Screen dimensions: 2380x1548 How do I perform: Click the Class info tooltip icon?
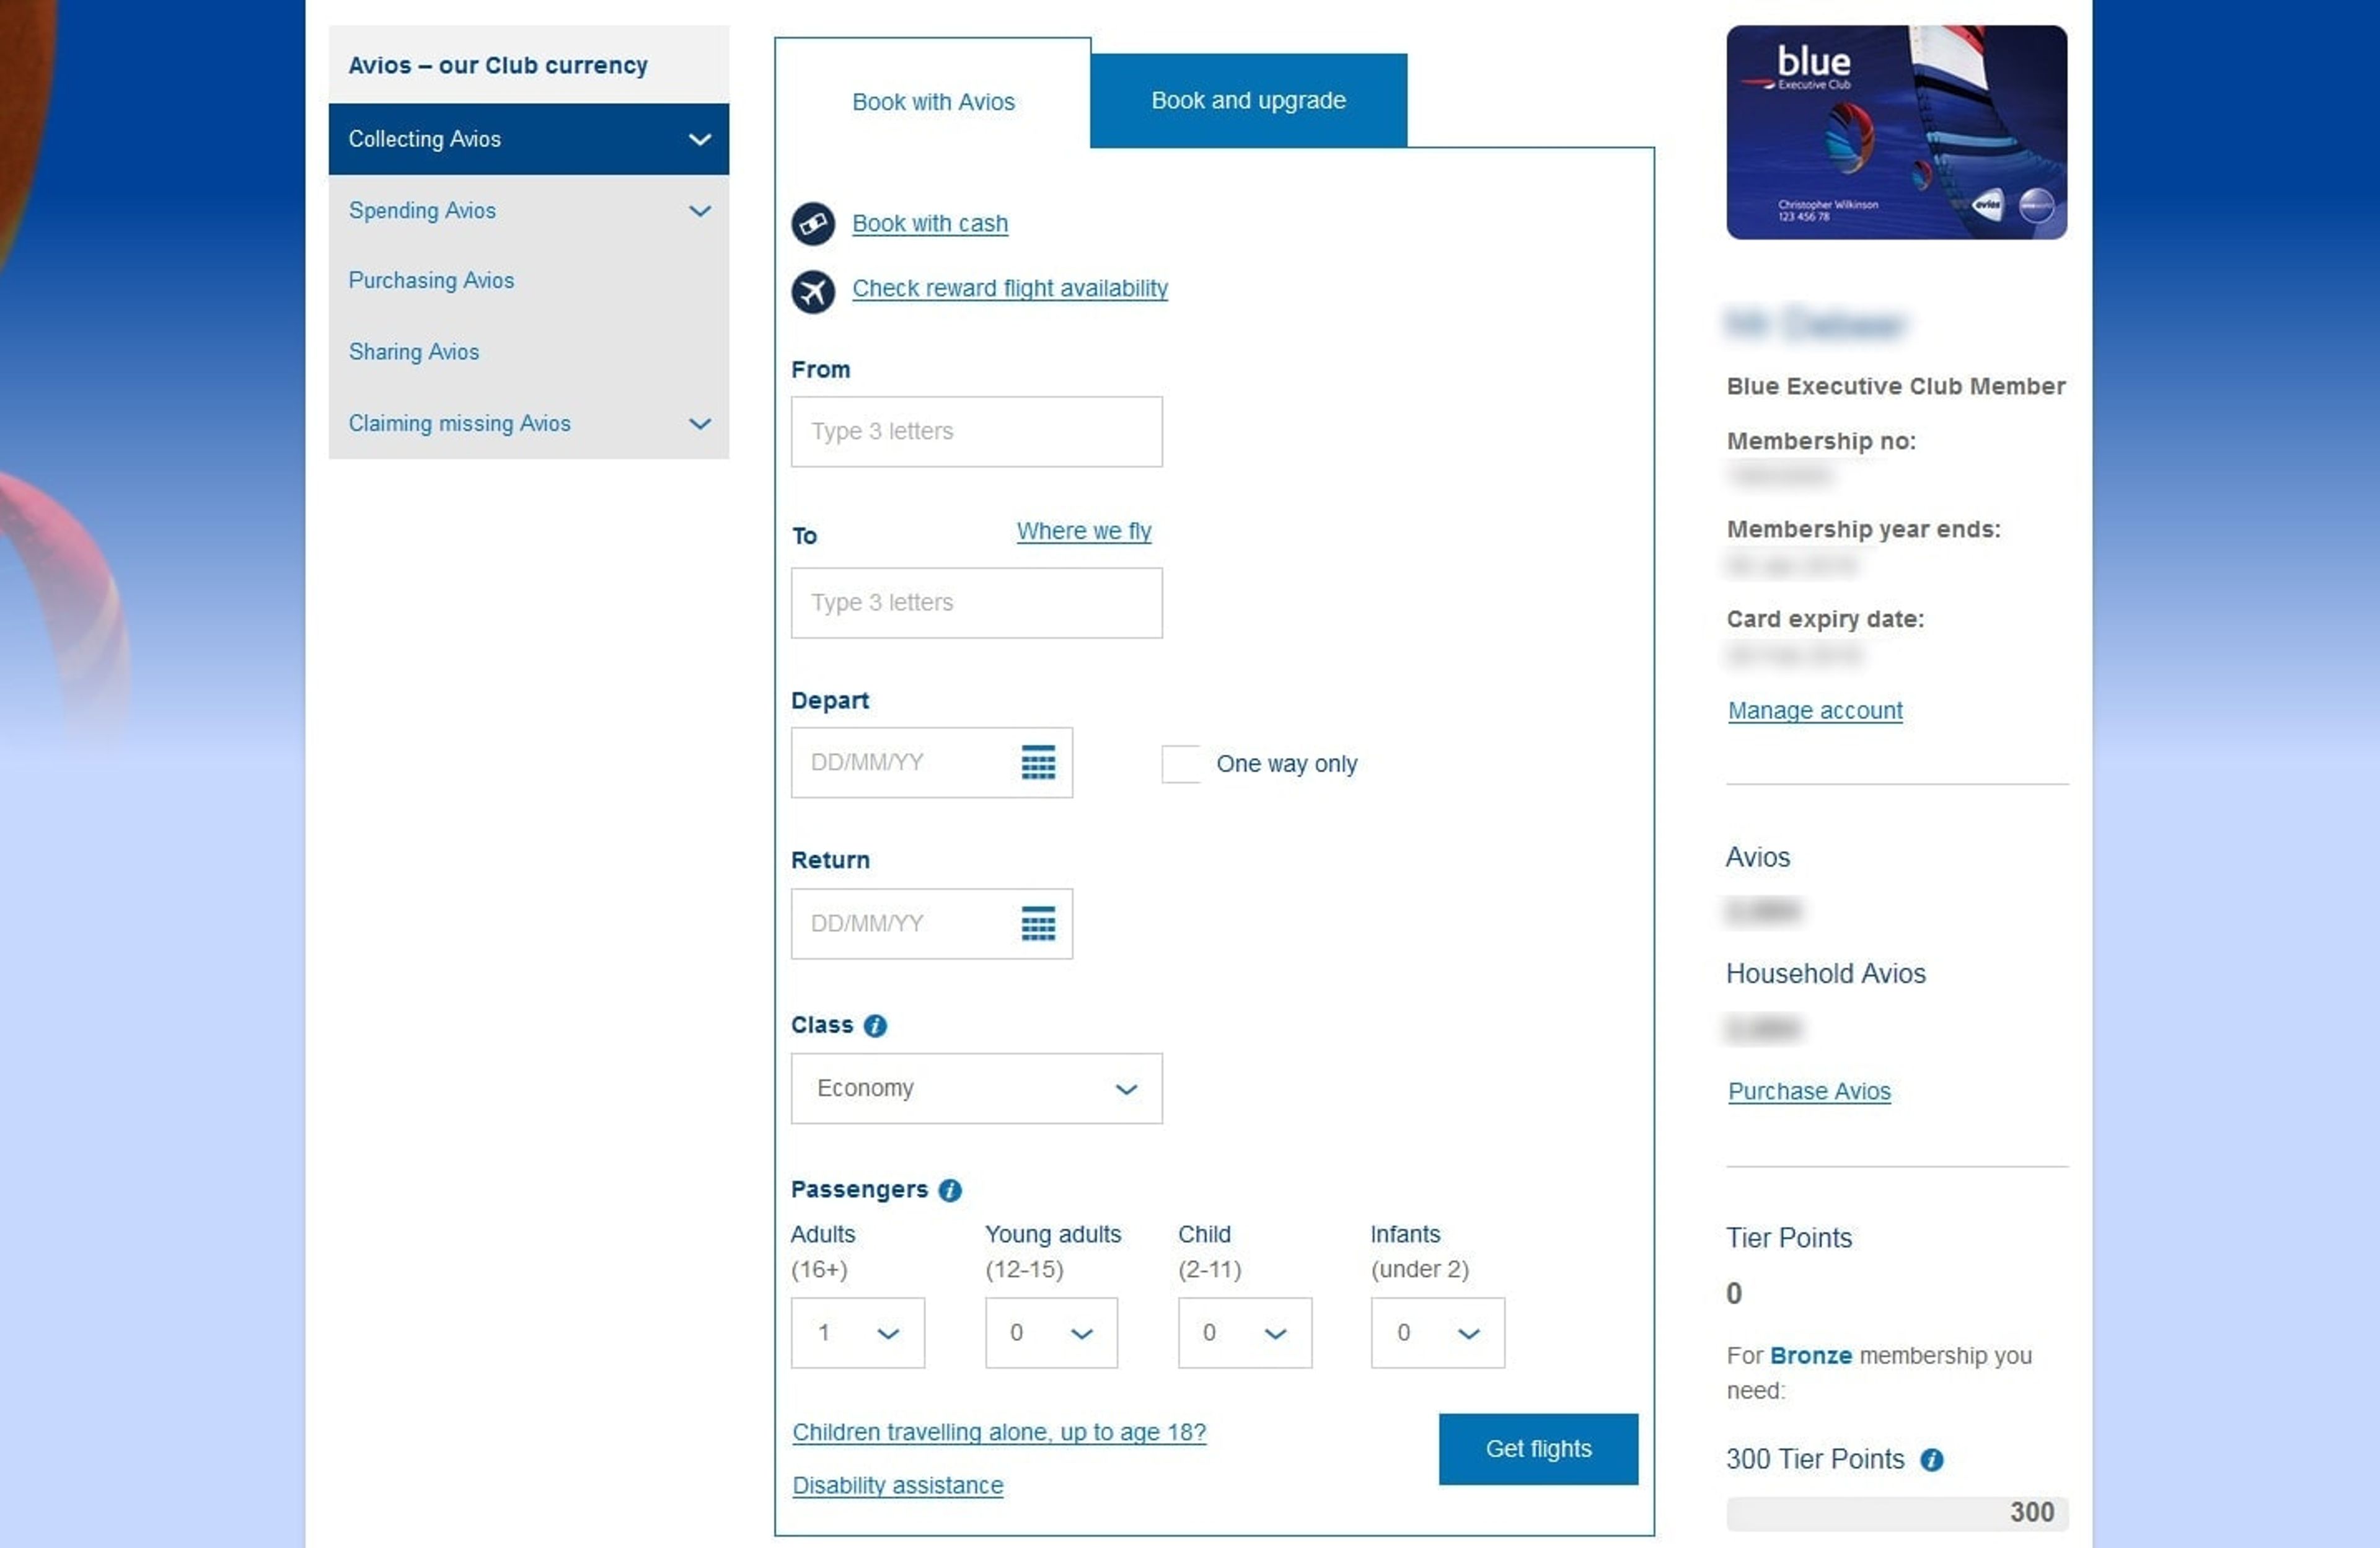tap(876, 1024)
